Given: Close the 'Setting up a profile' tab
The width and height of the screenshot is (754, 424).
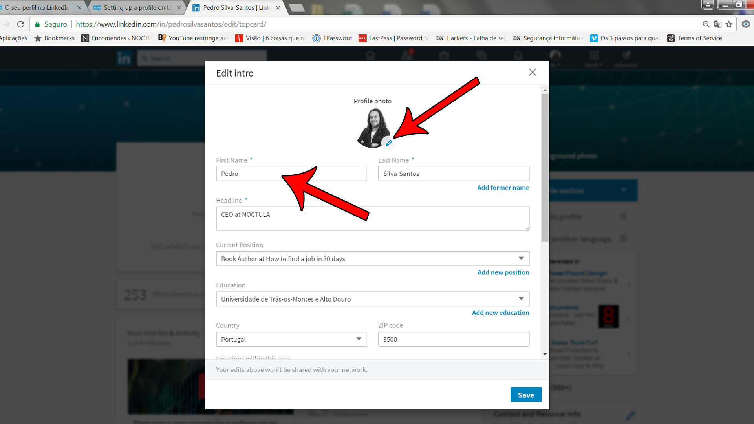Looking at the screenshot, I should [179, 8].
